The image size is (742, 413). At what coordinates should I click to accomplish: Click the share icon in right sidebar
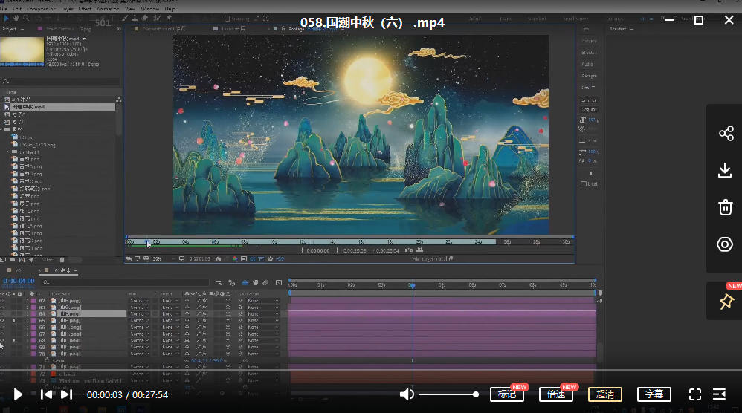(x=726, y=134)
